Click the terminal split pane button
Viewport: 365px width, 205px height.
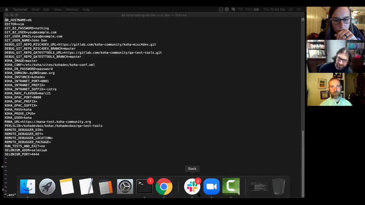303,19
